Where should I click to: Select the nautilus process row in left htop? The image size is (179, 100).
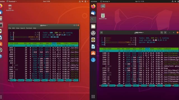(43, 67)
